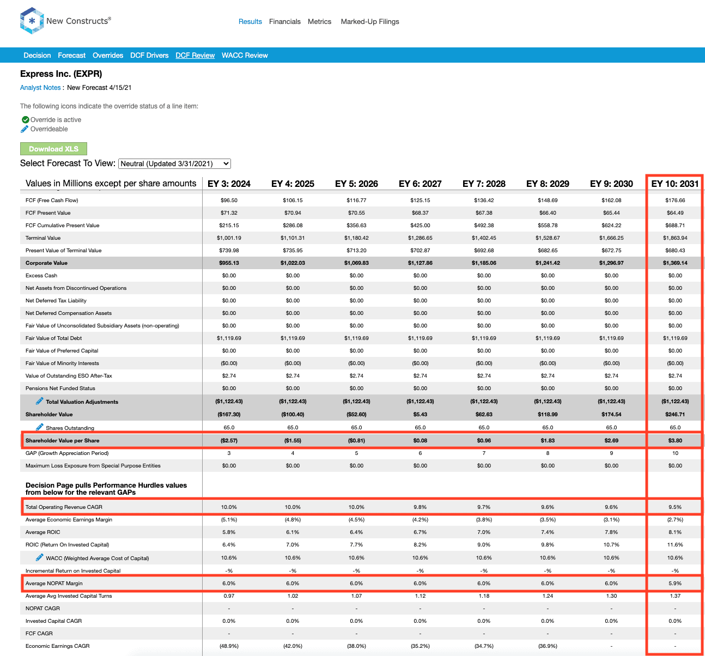Click the Terminal Value row label
Viewport: 705px width, 656px height.
43,238
